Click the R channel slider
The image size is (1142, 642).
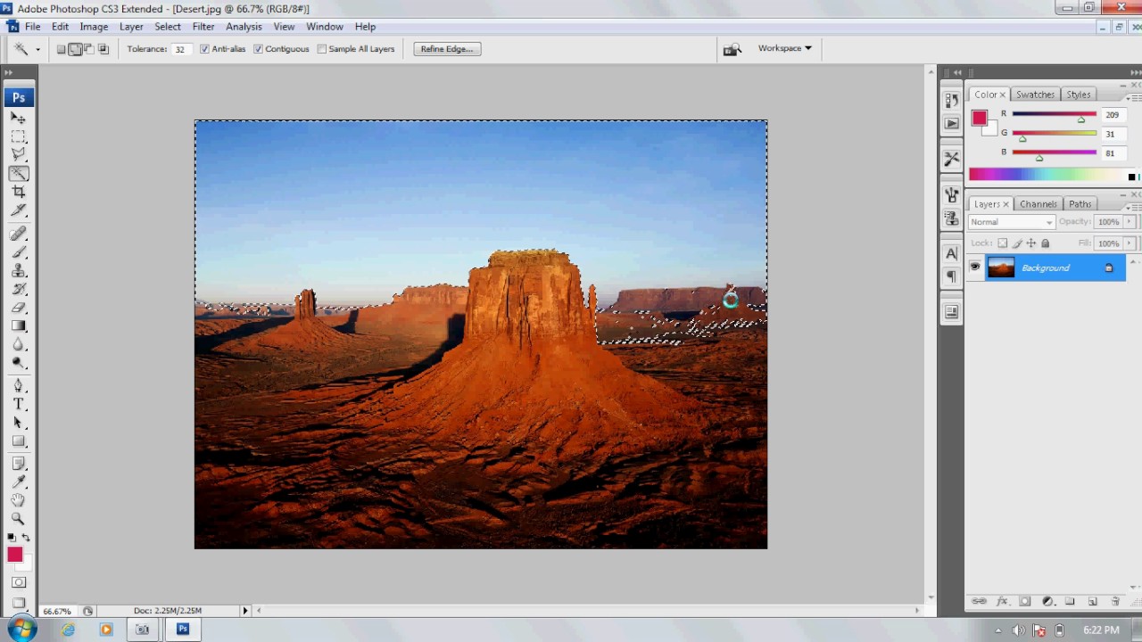click(x=1054, y=115)
